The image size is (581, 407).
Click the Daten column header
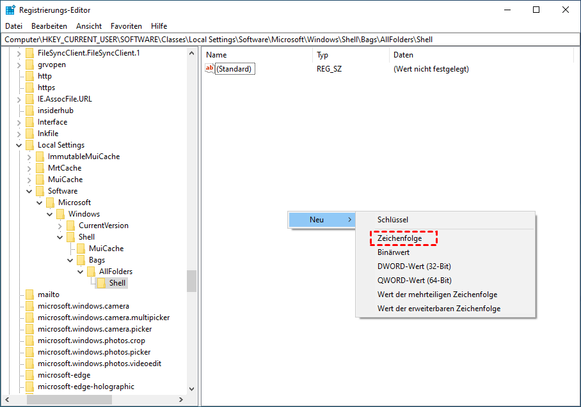482,55
